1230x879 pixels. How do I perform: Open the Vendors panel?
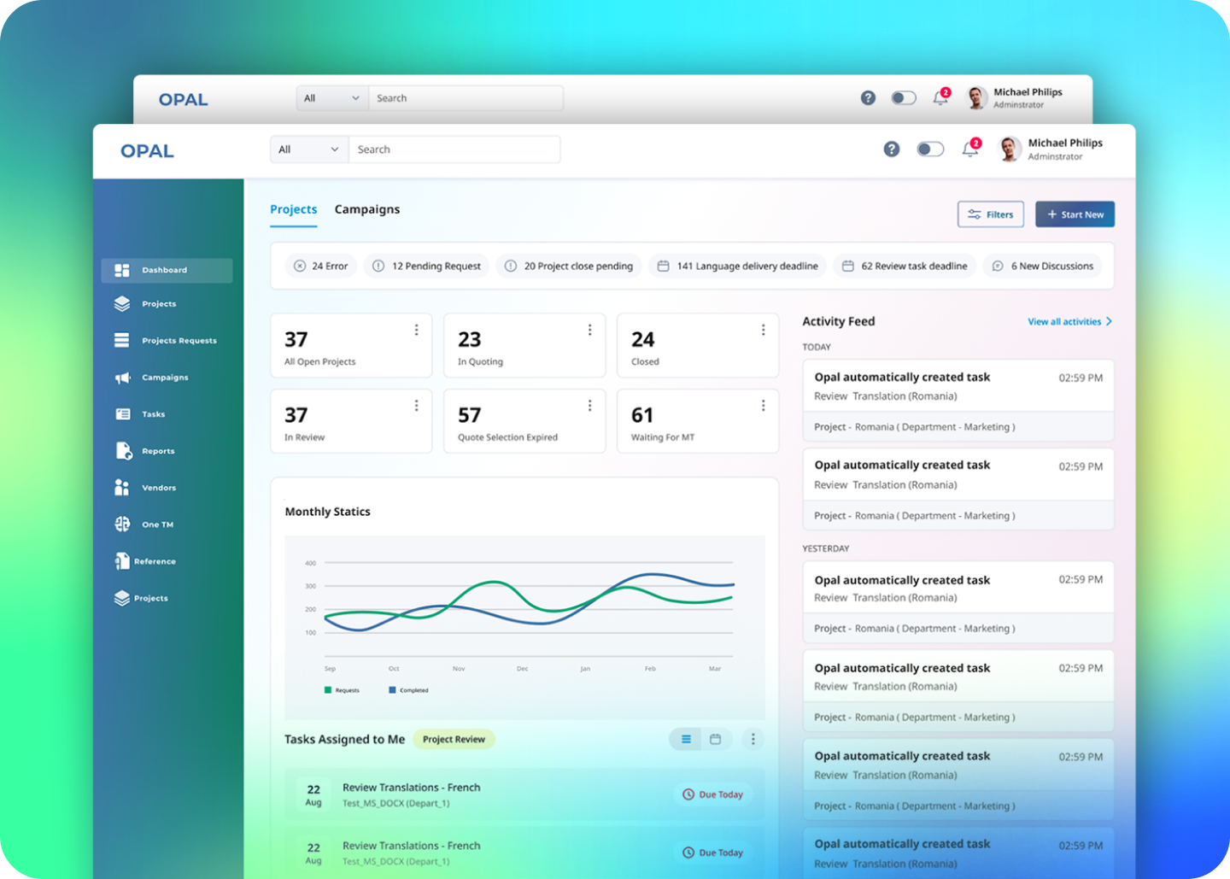pyautogui.click(x=157, y=487)
